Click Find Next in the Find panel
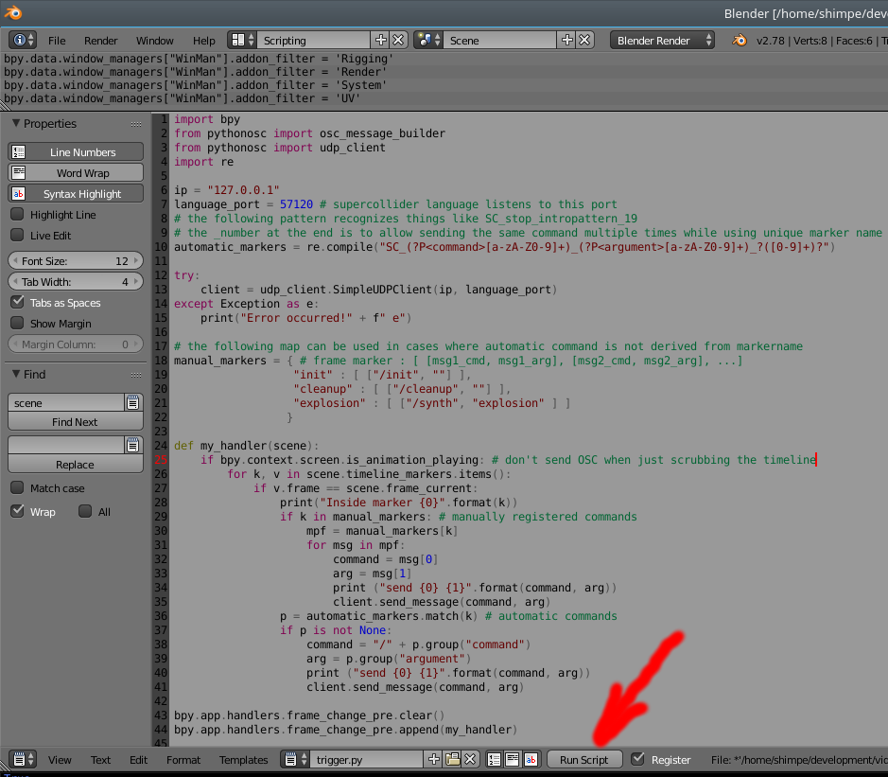Screen dimensions: 888x777 (x=75, y=421)
